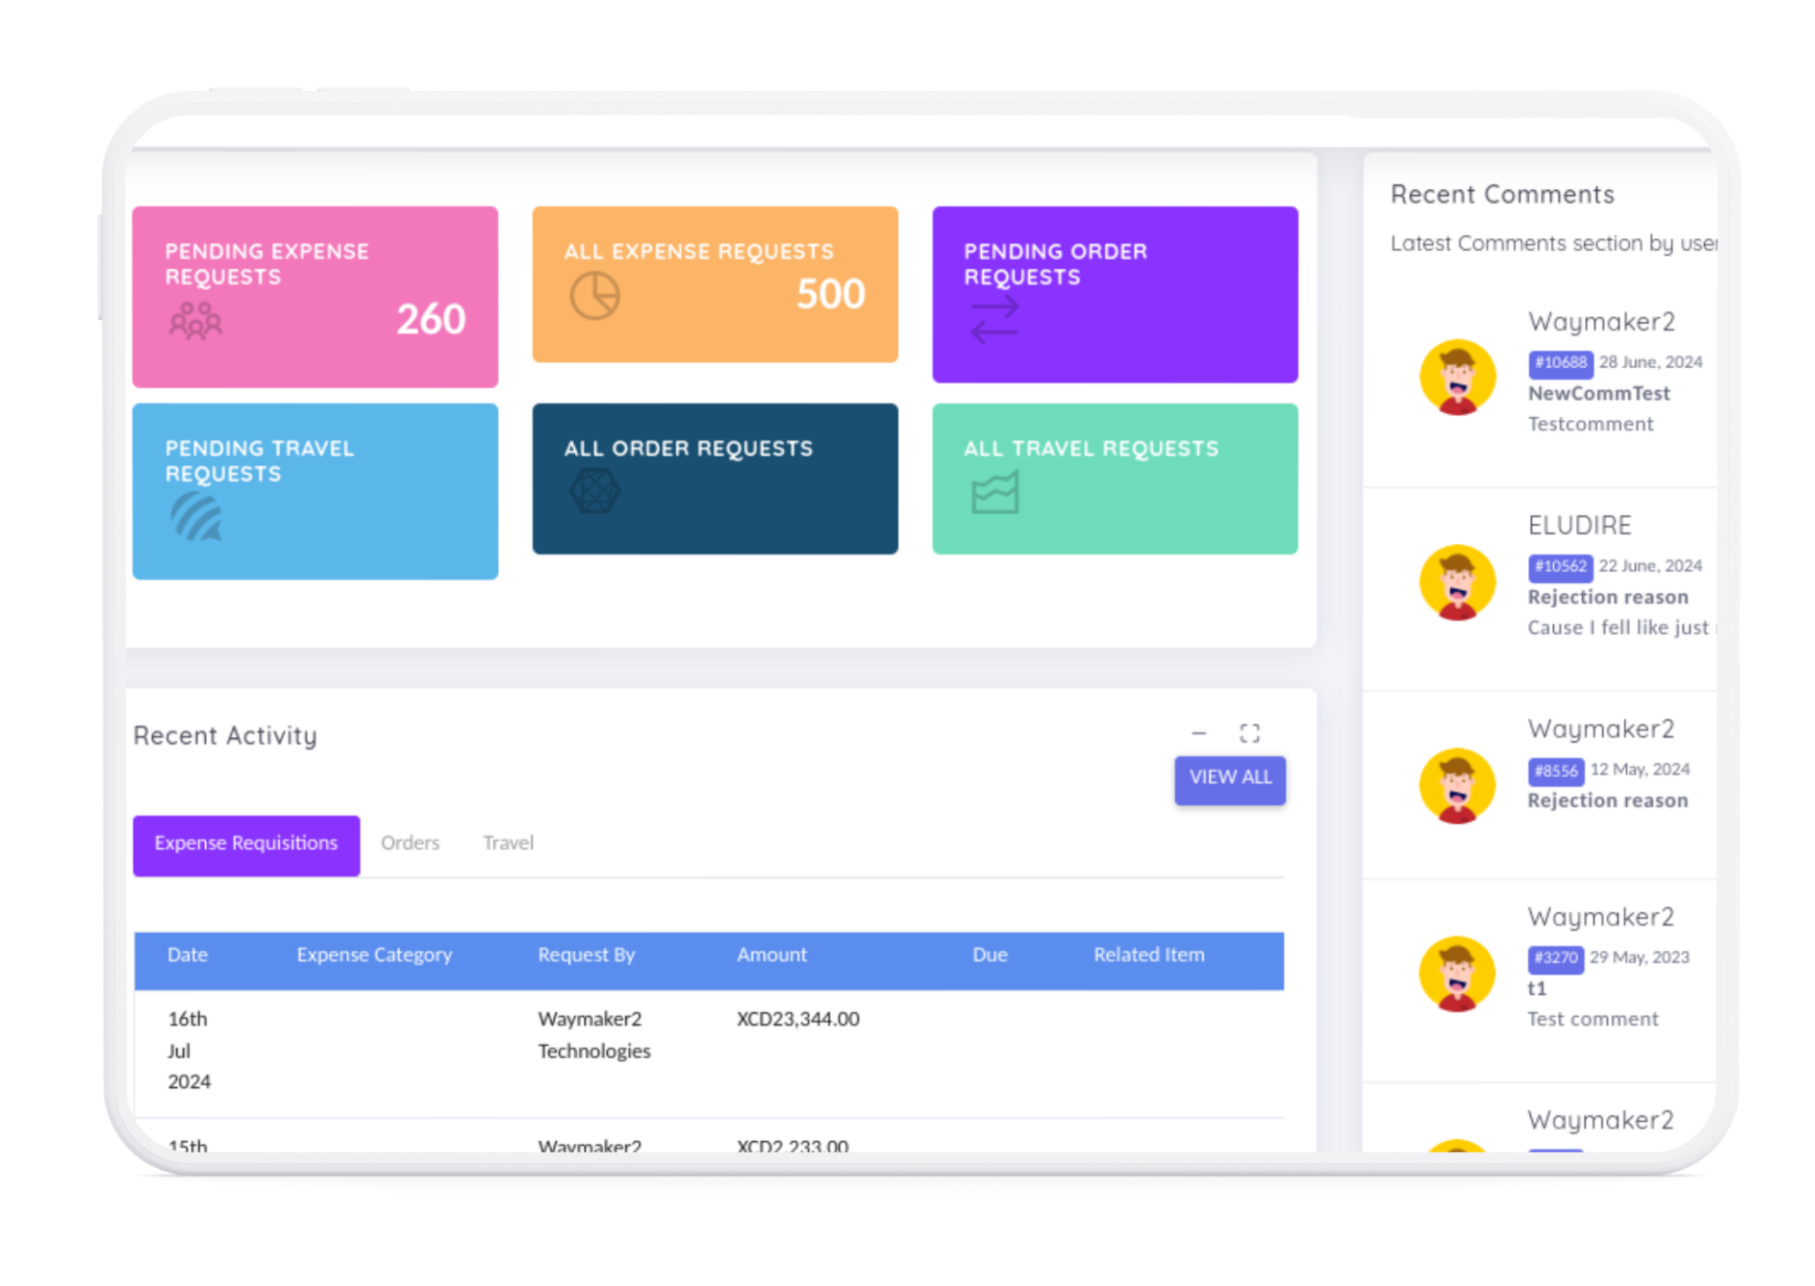Click the area chart icon in All Travel Requests
The height and width of the screenshot is (1286, 1815).
[994, 492]
